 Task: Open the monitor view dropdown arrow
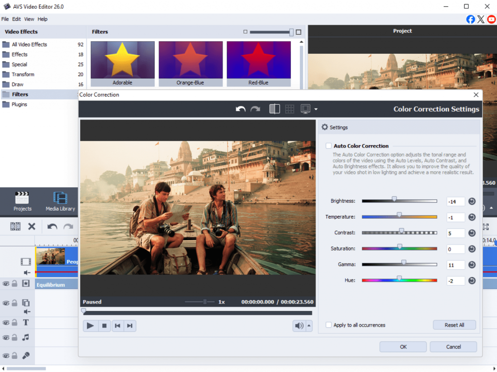pyautogui.click(x=316, y=109)
